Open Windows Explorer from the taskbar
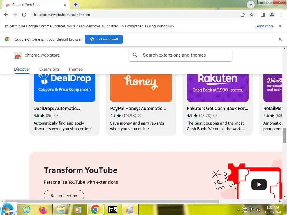 point(61,209)
